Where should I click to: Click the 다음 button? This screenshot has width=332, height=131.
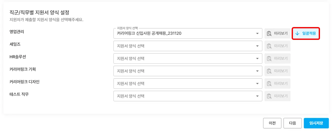pyautogui.click(x=292, y=123)
